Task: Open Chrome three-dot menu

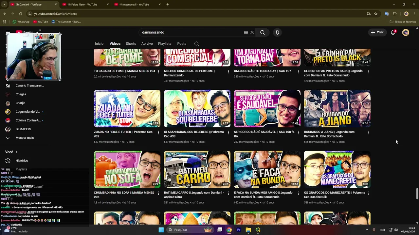Action: click(414, 14)
